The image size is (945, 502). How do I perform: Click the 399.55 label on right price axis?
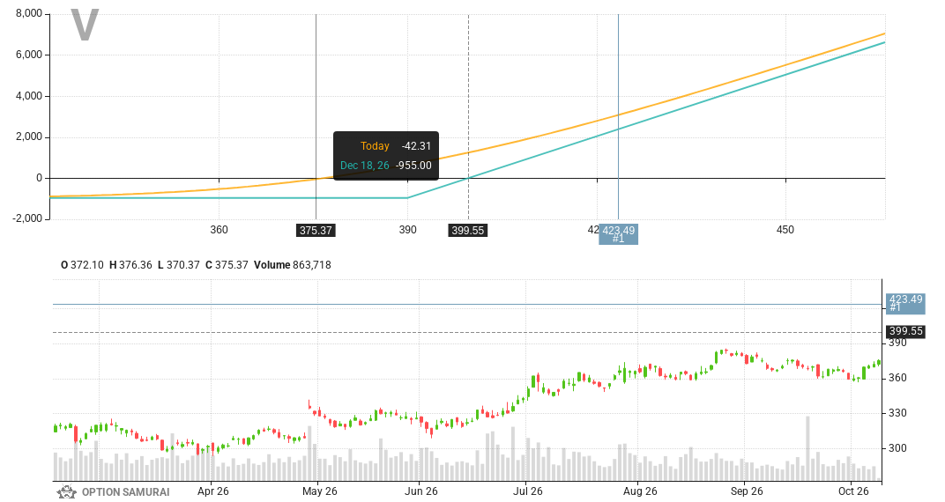906,331
